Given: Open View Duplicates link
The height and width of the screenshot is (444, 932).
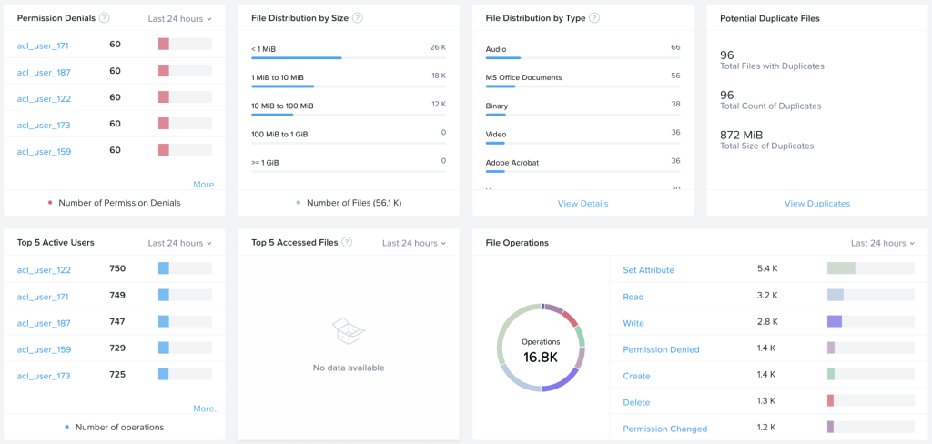Looking at the screenshot, I should click(x=816, y=204).
